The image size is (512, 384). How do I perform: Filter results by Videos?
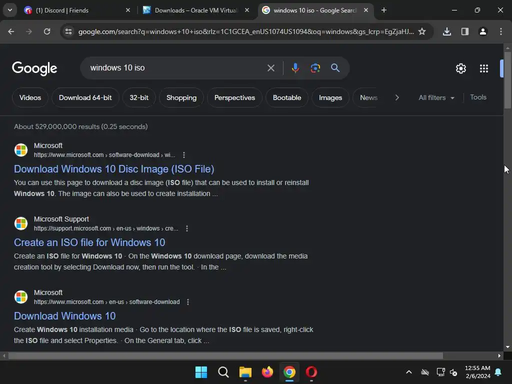pyautogui.click(x=30, y=97)
